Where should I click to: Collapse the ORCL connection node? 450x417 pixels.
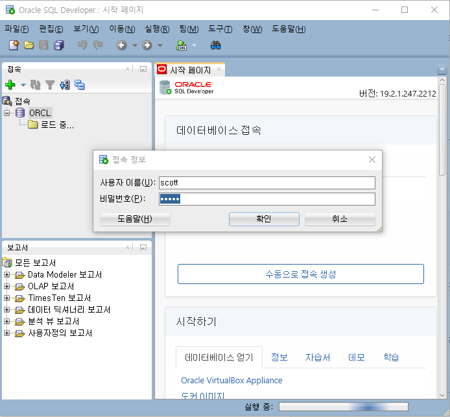click(7, 113)
